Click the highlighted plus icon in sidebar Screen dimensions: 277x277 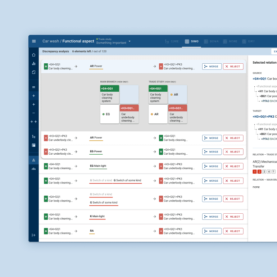click(33, 96)
